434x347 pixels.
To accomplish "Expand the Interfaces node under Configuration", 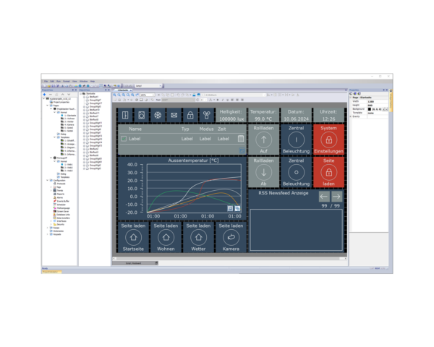I will (51, 221).
